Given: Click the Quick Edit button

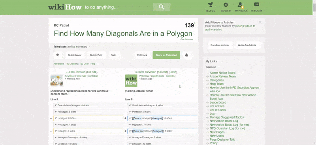Looking at the screenshot, I should pos(96,55).
